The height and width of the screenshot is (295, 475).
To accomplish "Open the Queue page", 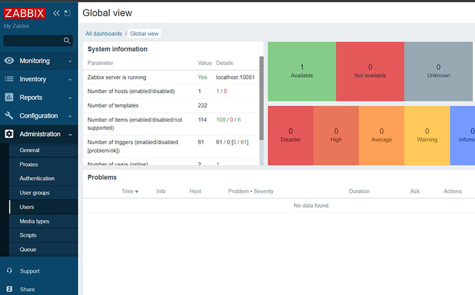I will pyautogui.click(x=43, y=249).
